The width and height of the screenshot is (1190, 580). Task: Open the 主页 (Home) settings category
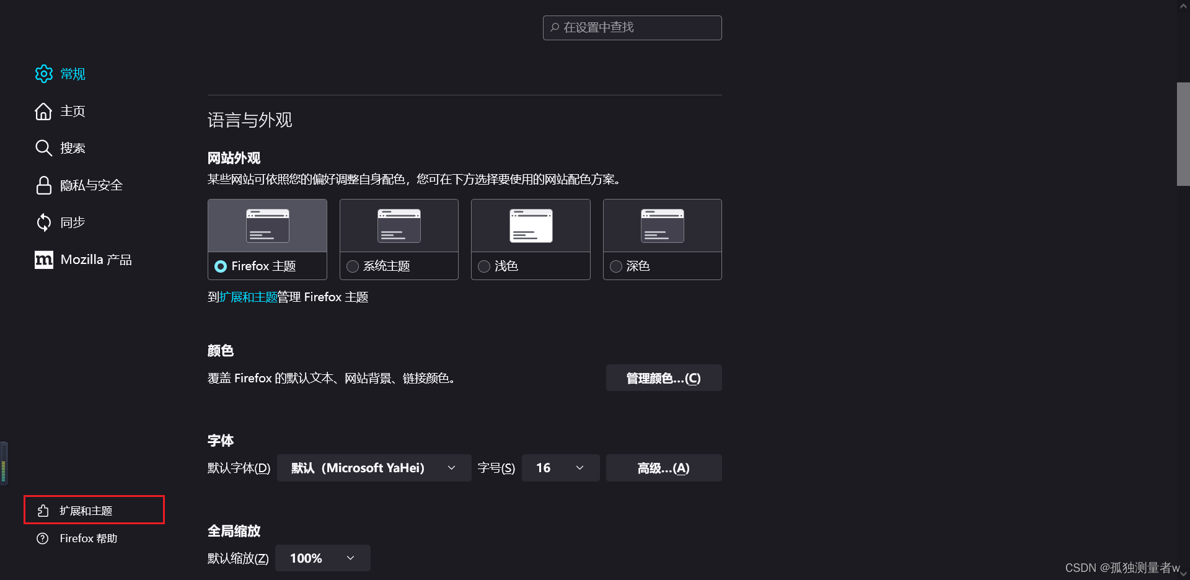click(73, 111)
